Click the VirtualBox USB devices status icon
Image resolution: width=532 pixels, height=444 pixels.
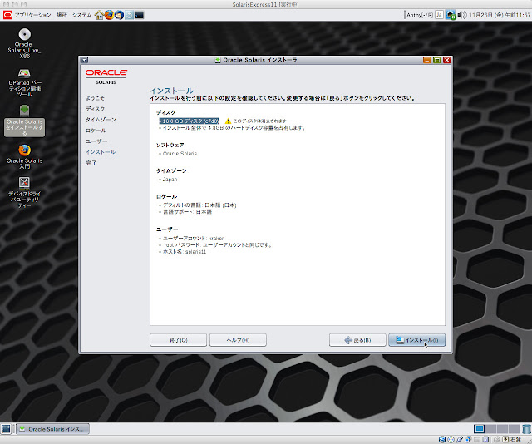(x=460, y=439)
